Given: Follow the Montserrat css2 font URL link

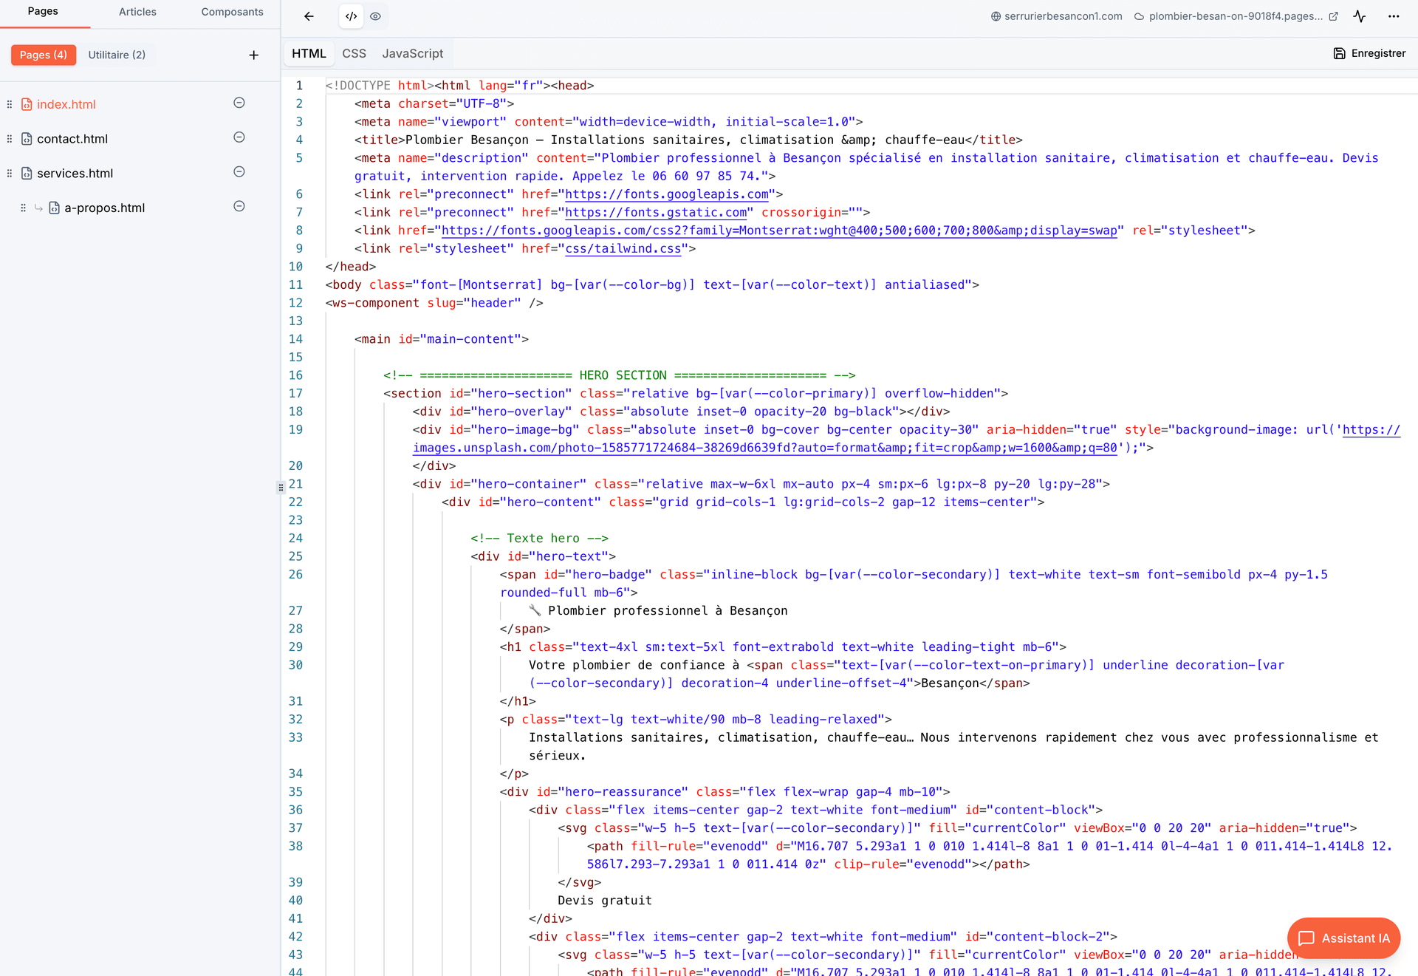Looking at the screenshot, I should click(779, 231).
